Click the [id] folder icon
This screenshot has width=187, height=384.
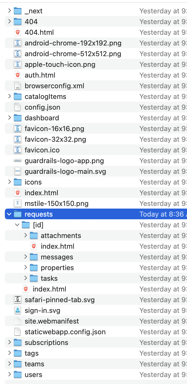click(25, 225)
